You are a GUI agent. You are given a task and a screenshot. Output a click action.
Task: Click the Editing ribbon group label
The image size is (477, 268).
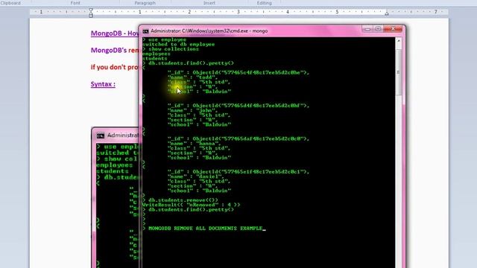264,3
